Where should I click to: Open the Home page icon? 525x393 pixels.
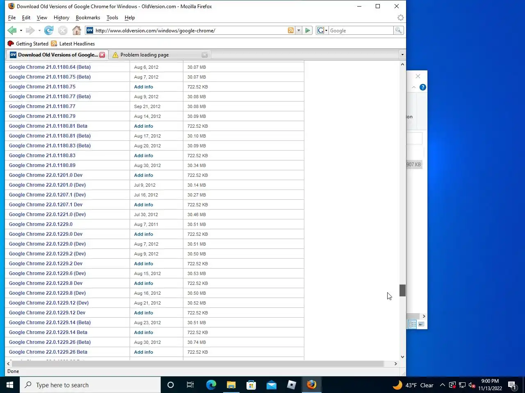76,30
